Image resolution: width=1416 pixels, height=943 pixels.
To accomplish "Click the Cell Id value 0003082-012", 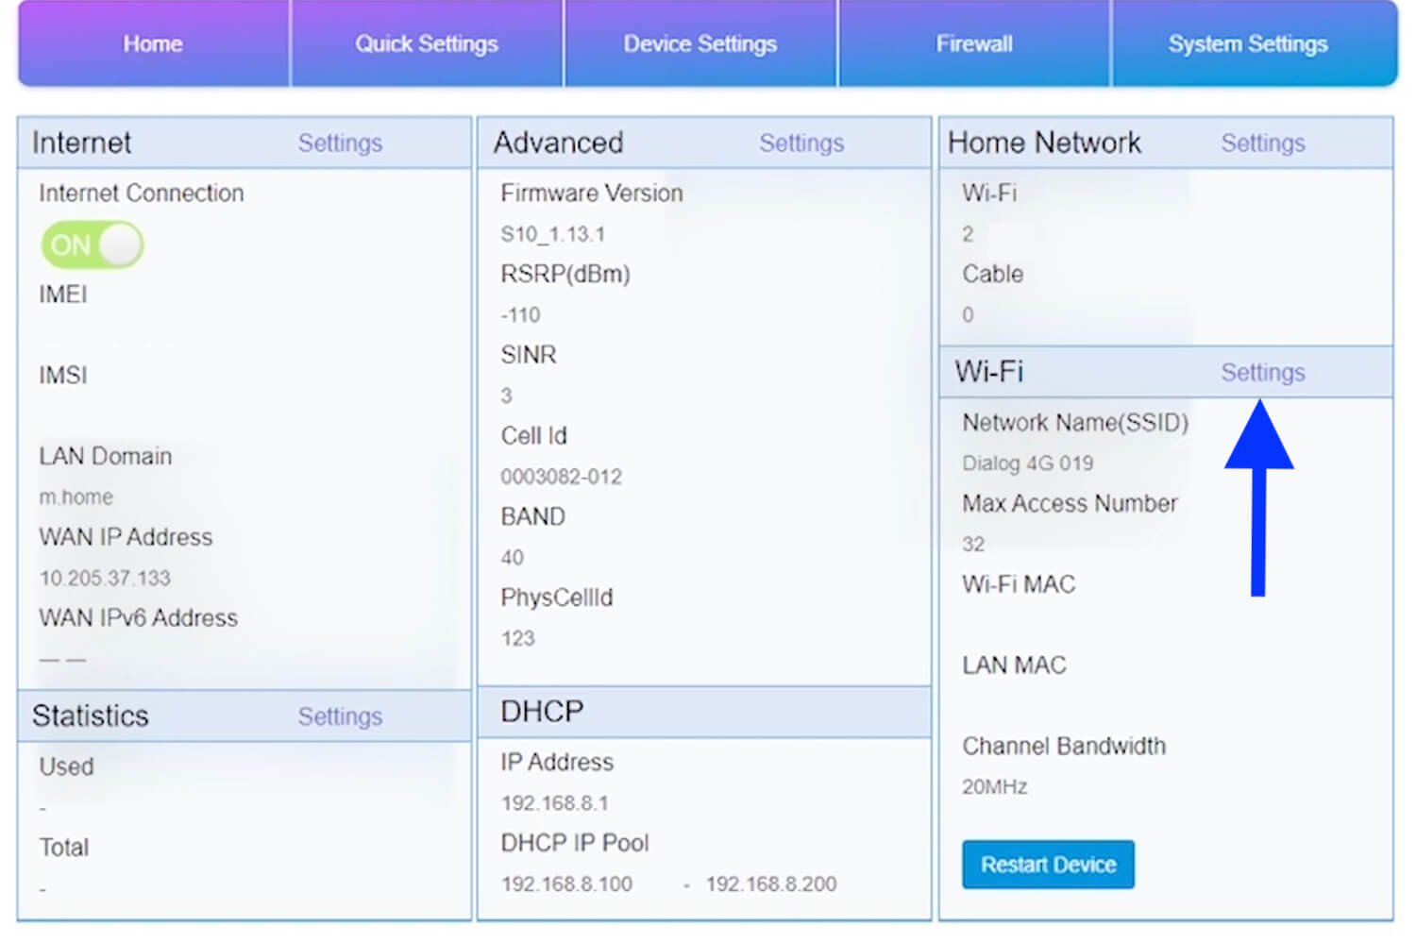I will click(x=561, y=477).
